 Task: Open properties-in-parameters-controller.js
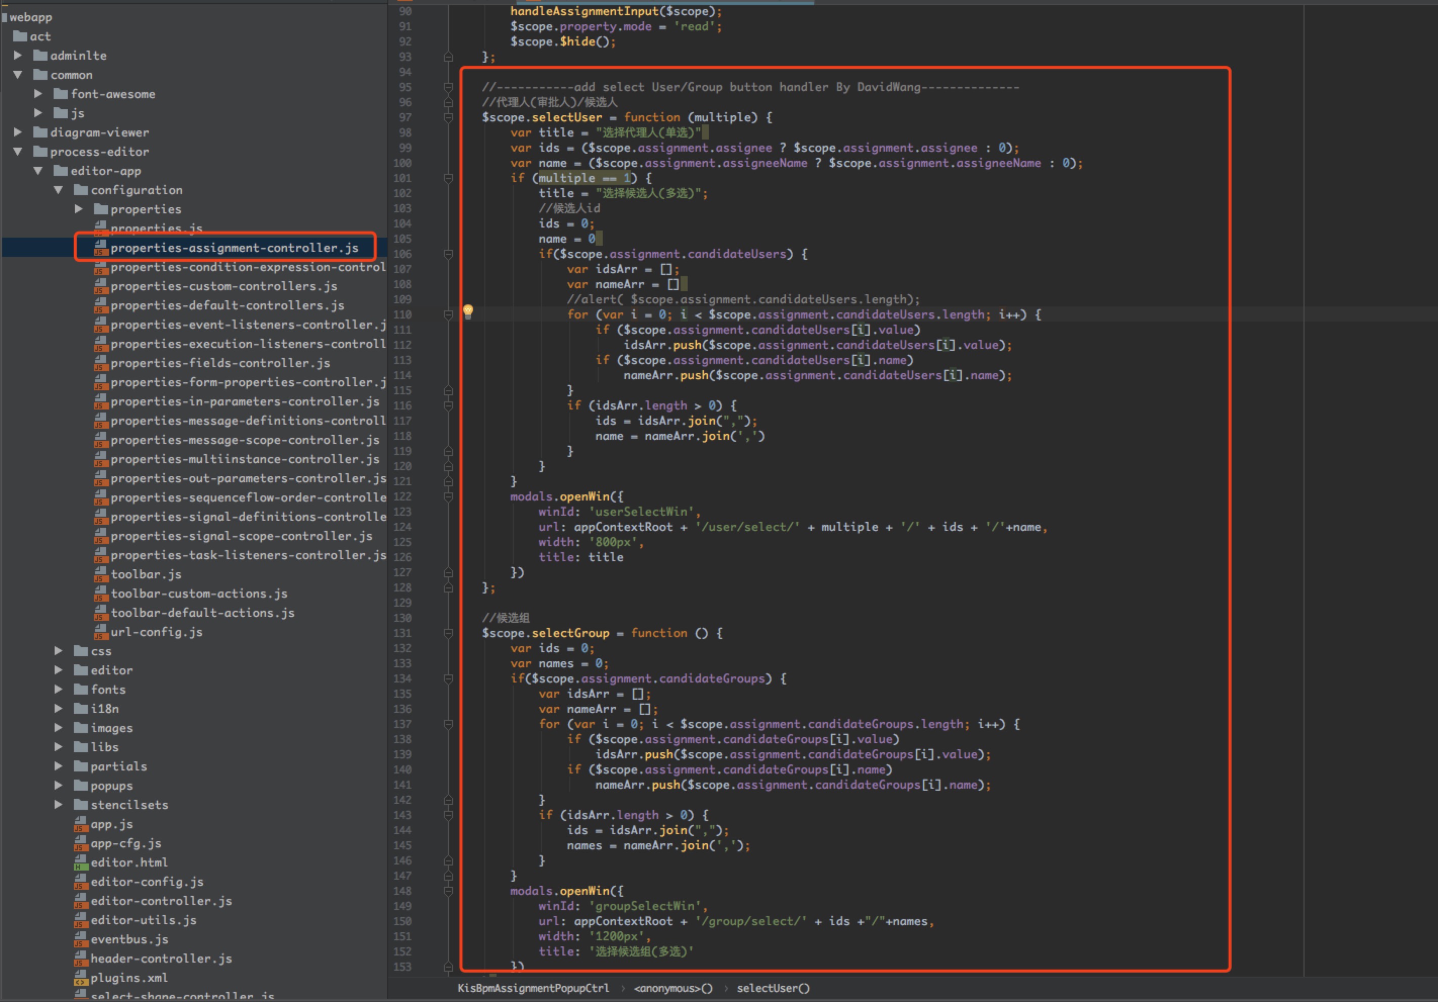(x=246, y=401)
